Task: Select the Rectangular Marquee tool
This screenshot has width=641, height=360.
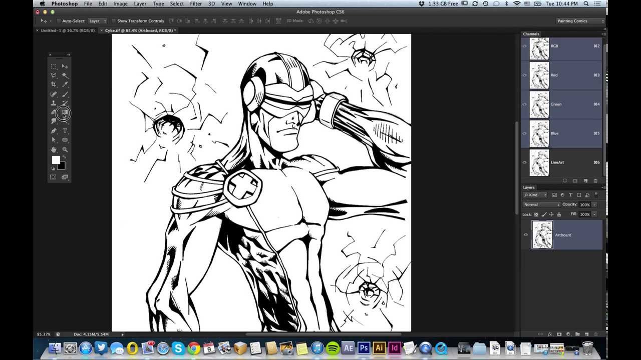Action: (x=54, y=66)
